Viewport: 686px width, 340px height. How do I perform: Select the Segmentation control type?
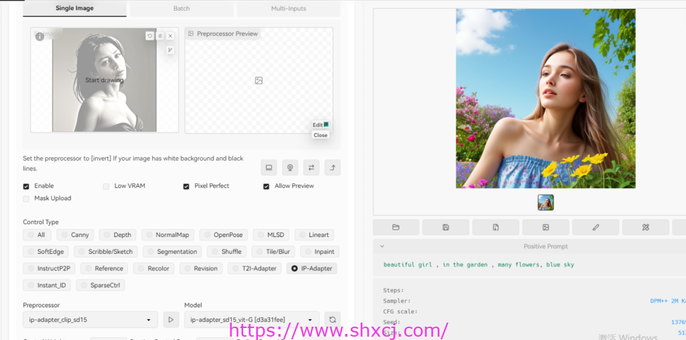pyautogui.click(x=172, y=251)
